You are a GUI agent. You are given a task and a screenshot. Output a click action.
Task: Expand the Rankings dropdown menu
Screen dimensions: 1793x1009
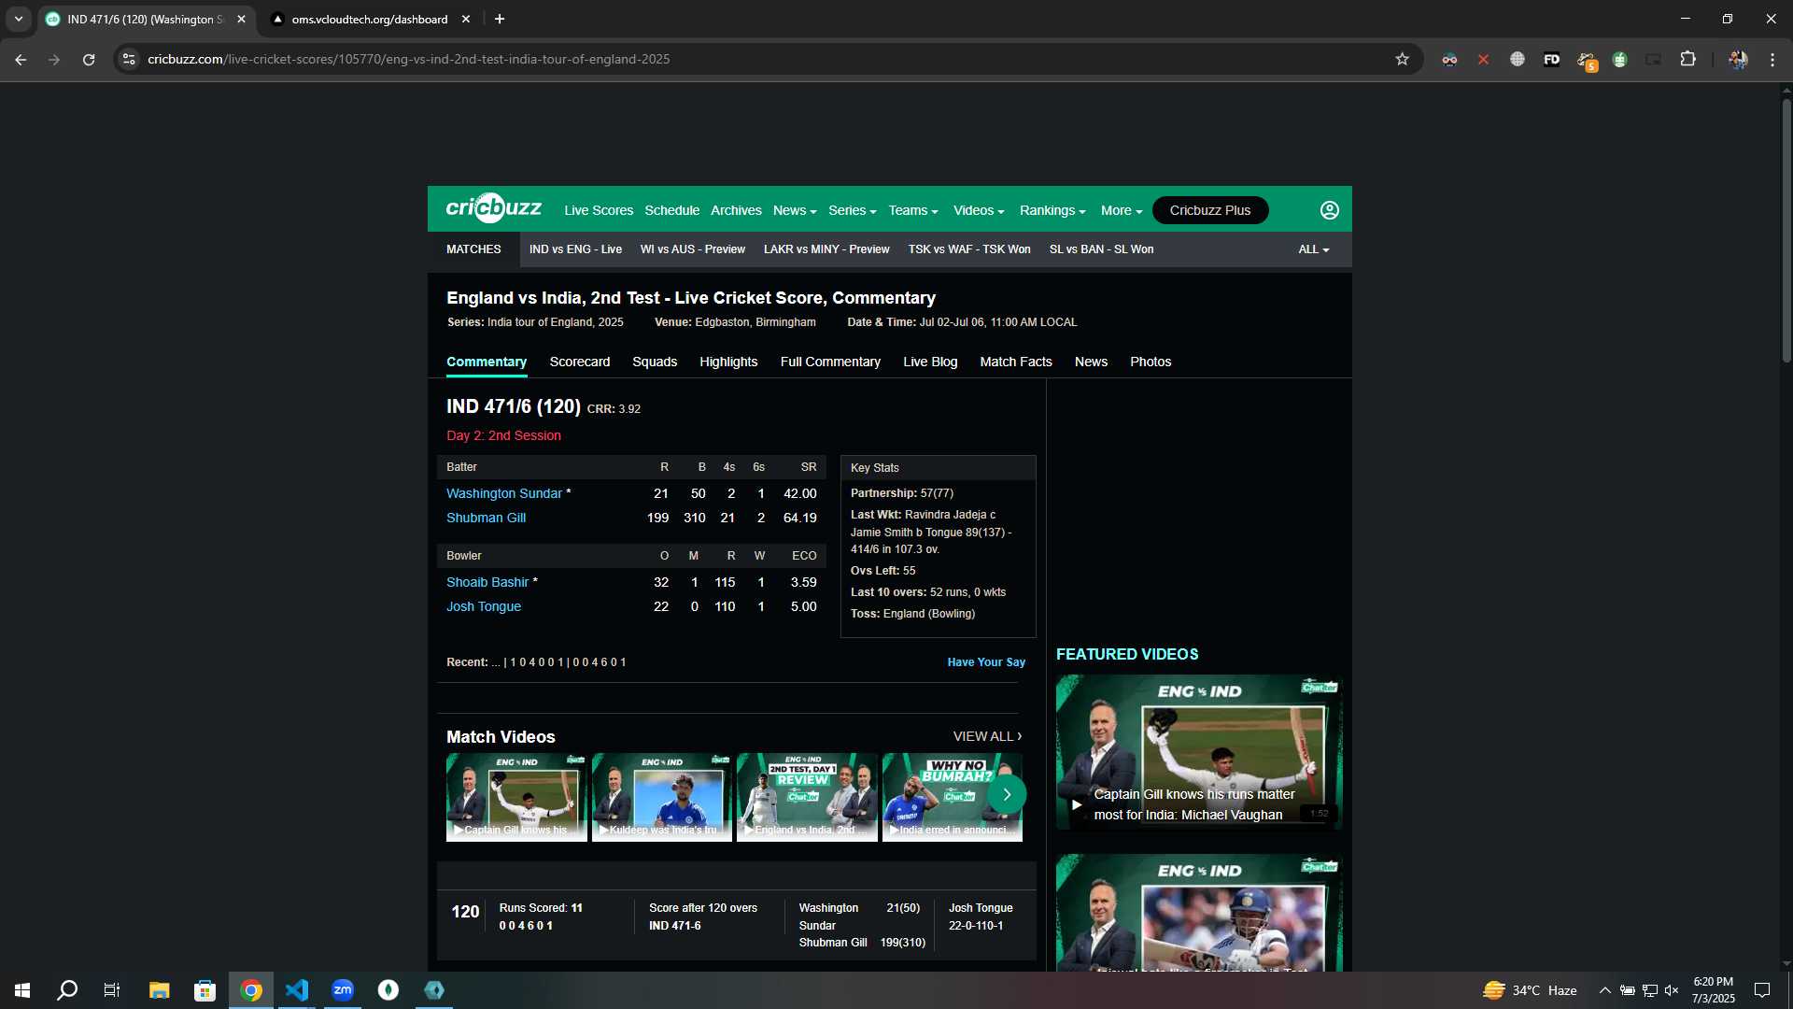[x=1052, y=210]
